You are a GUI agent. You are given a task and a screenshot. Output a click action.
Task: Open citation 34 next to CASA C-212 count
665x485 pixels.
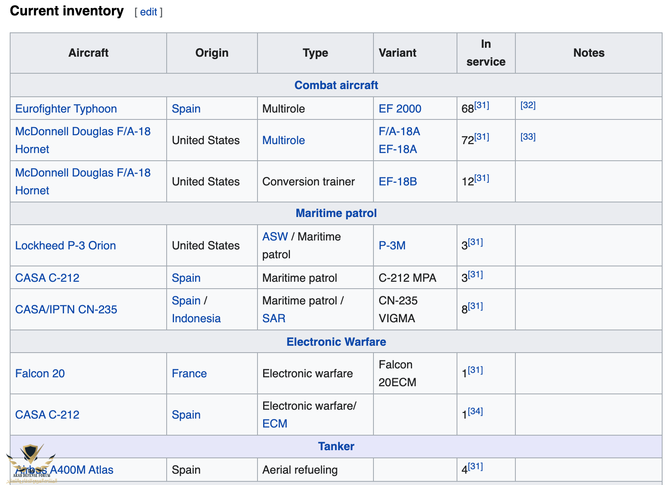[x=475, y=411]
